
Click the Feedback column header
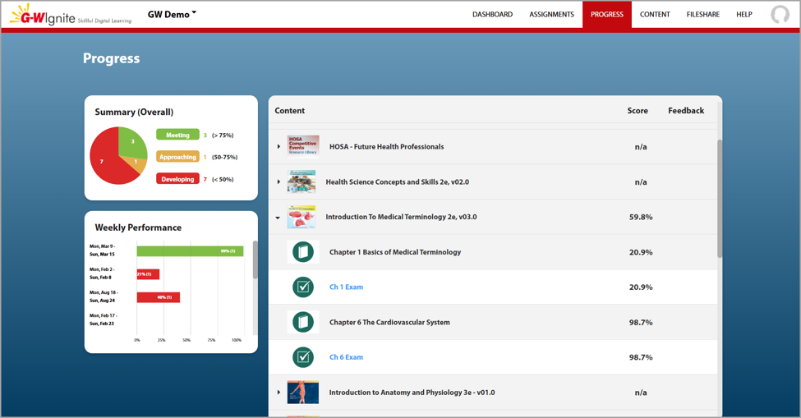tap(686, 111)
